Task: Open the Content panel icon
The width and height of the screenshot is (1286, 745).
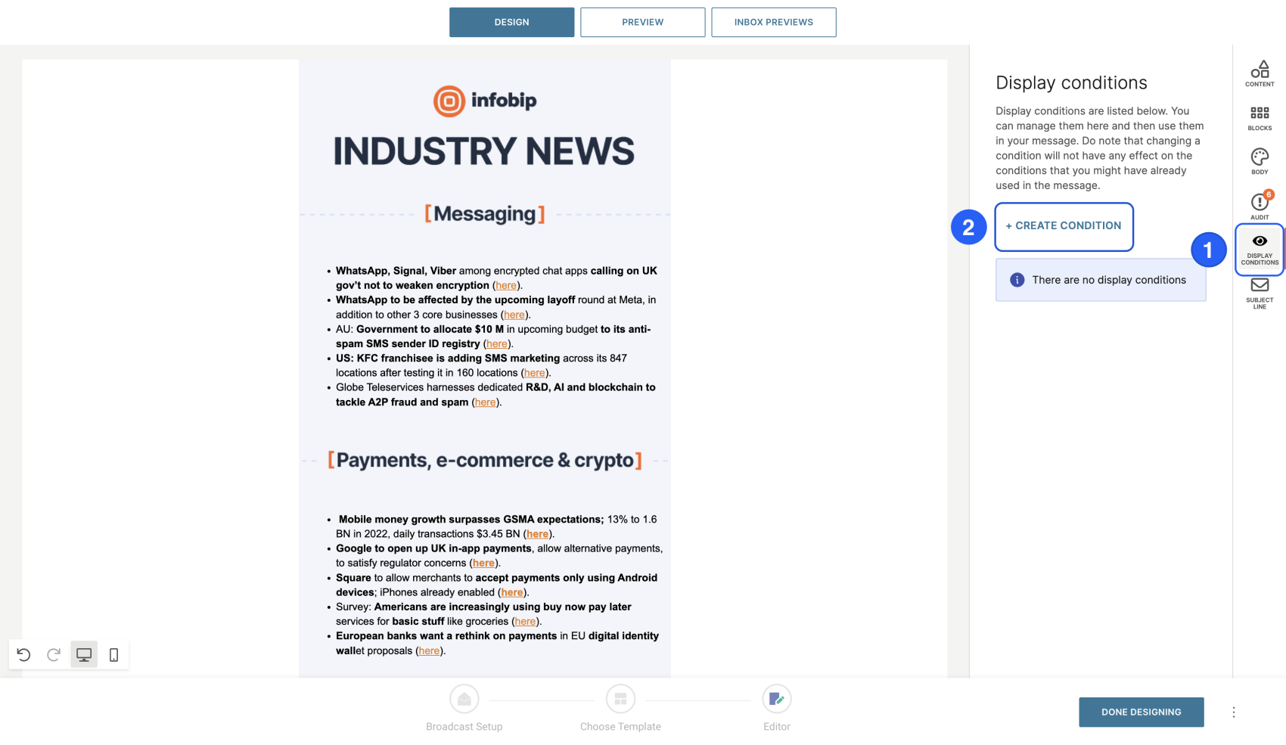Action: tap(1259, 73)
